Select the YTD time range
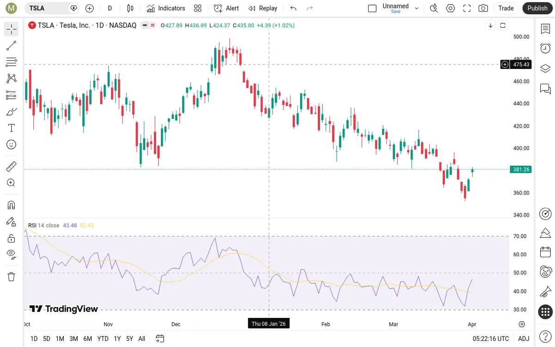Viewport: 555px width, 347px height. (x=103, y=339)
